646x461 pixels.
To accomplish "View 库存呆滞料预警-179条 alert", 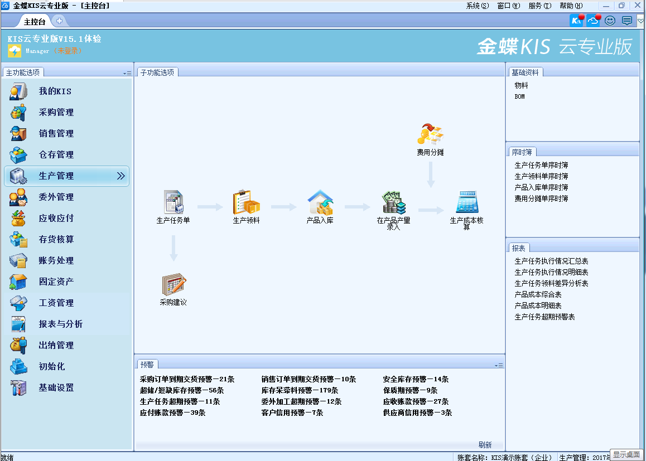I will coord(300,390).
